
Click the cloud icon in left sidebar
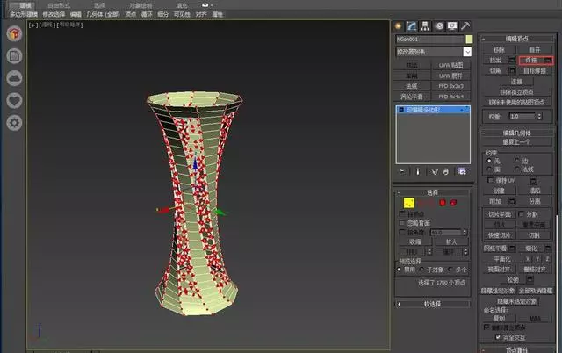[14, 77]
